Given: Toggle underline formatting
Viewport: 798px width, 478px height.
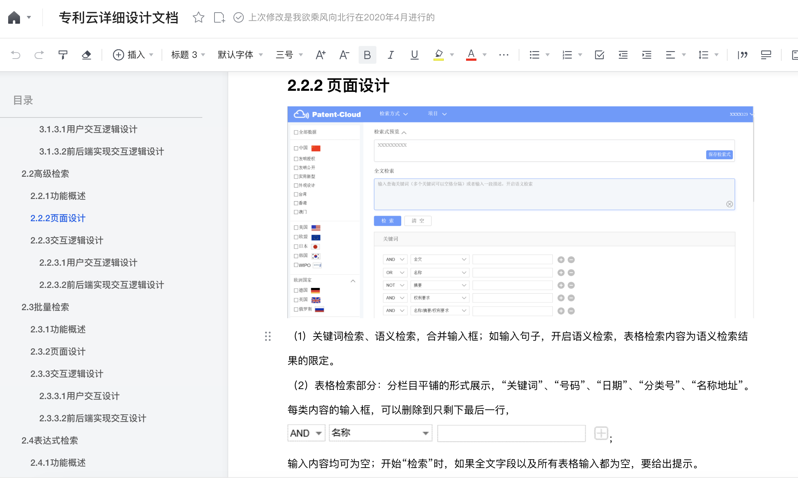Looking at the screenshot, I should 415,55.
